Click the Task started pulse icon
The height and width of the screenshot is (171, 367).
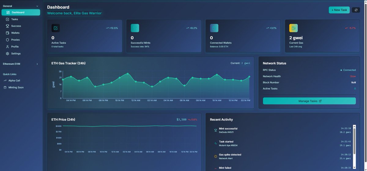pyautogui.click(x=216, y=143)
